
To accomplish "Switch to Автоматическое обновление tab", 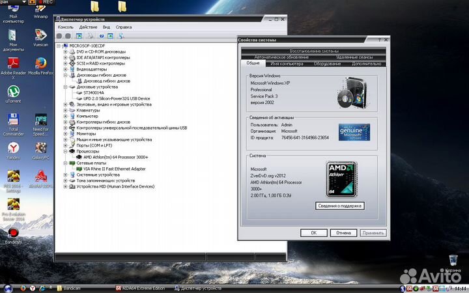I will click(x=281, y=57).
